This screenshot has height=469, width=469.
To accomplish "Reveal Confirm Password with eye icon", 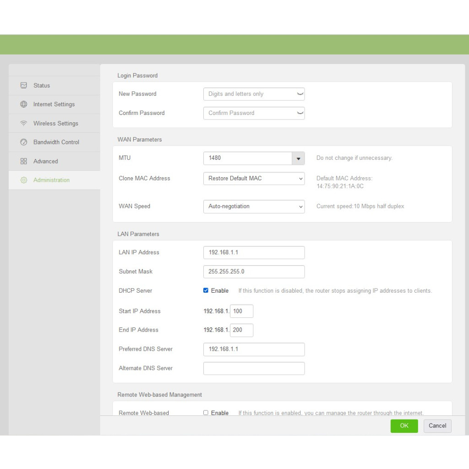I will click(x=300, y=113).
